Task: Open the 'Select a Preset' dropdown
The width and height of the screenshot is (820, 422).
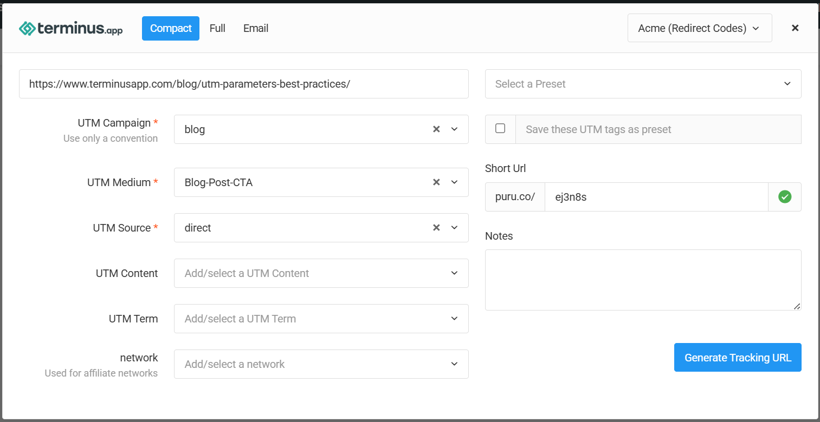Action: coord(643,84)
